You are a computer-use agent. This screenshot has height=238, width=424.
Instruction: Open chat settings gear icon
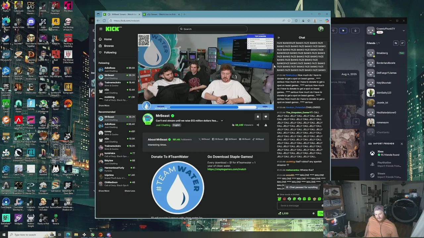[313, 214]
